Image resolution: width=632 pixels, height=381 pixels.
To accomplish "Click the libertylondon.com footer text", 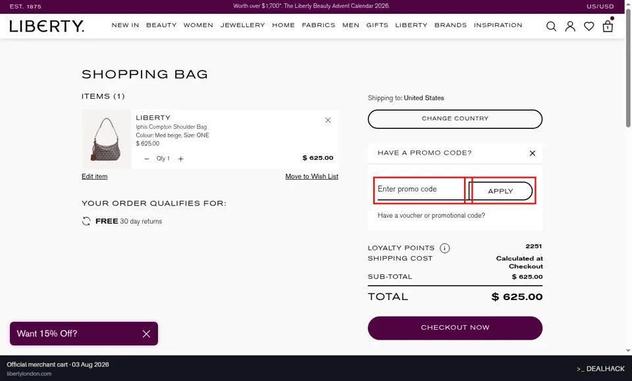I will coord(29,374).
